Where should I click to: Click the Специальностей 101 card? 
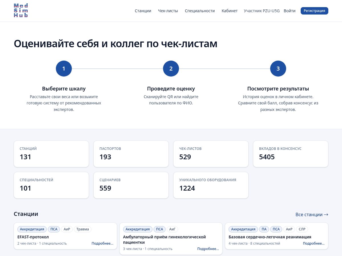tap(51, 185)
